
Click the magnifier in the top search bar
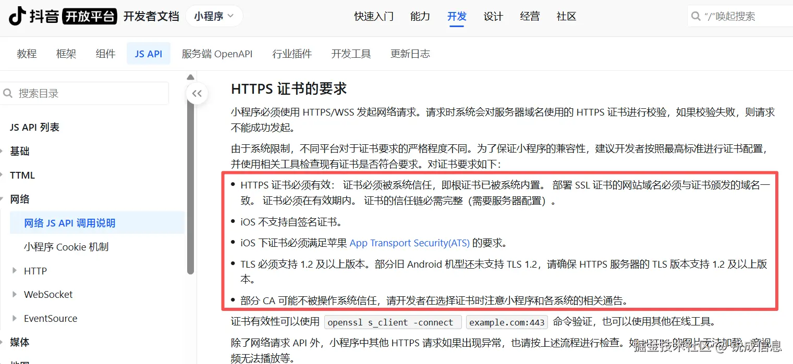(x=695, y=16)
